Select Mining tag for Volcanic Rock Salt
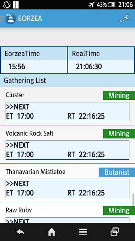This screenshot has width=135, height=241. 119,134
